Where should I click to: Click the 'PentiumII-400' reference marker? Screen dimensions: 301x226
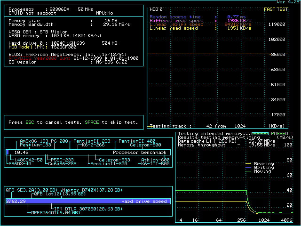[x=137, y=141]
